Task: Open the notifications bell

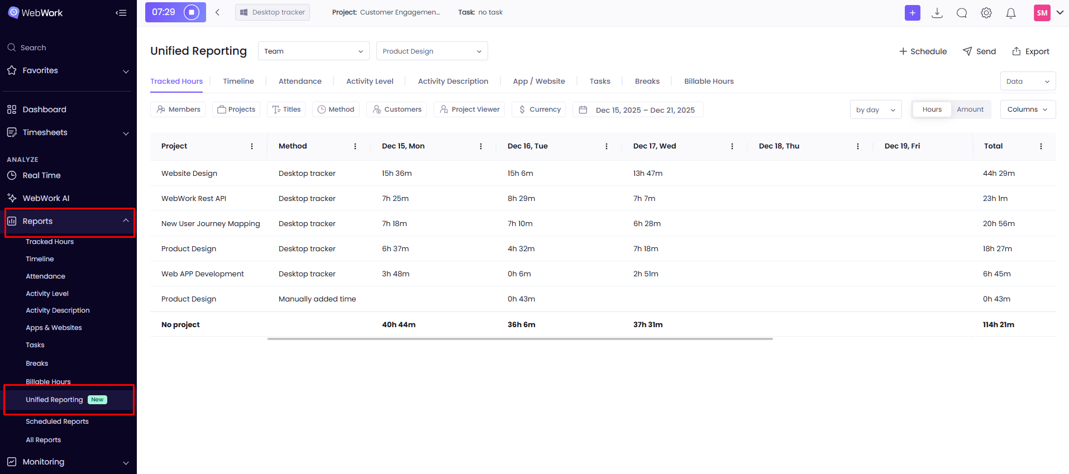Action: pos(1011,13)
